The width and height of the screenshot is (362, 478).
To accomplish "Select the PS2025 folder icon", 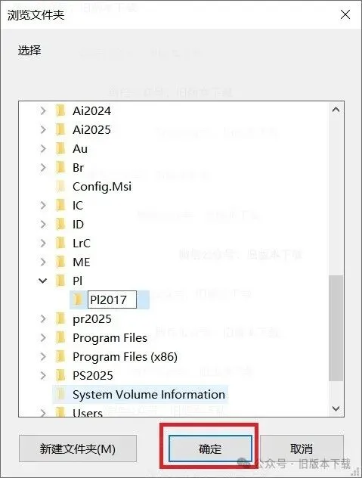I will 60,375.
